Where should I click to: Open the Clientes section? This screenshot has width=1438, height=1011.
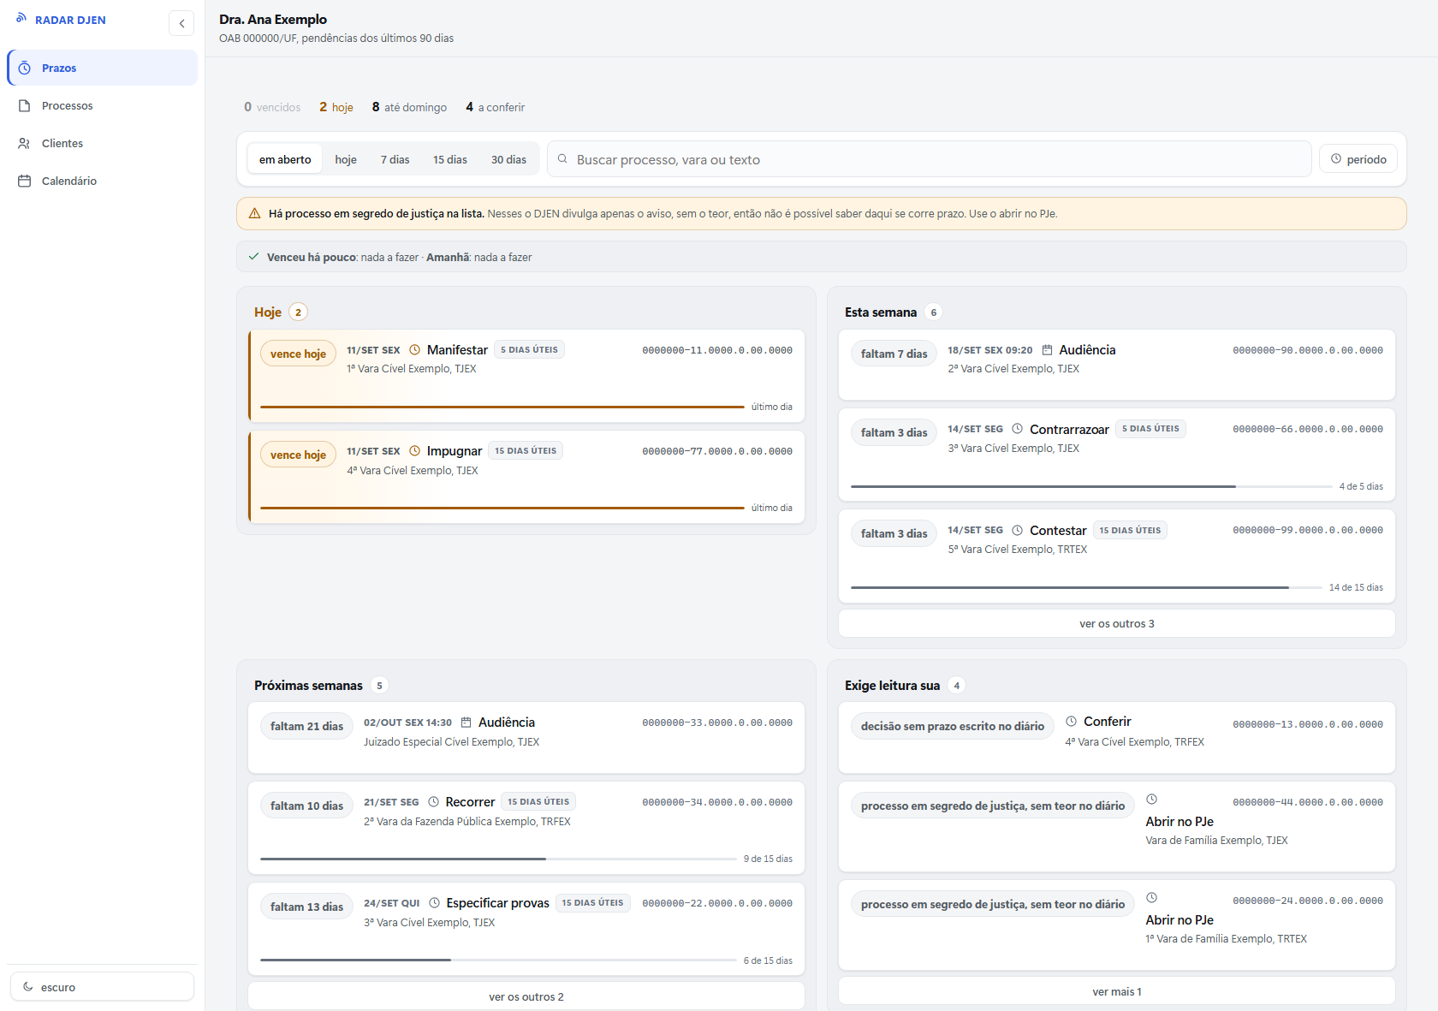pos(102,143)
